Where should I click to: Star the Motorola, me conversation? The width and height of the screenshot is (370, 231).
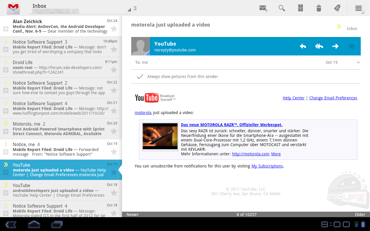coord(114,131)
